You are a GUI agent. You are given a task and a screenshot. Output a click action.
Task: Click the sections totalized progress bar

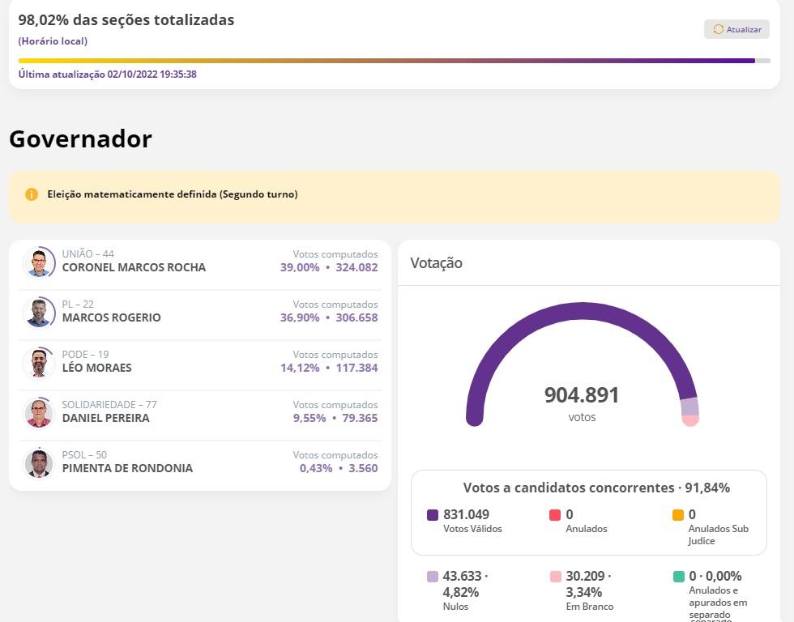(x=395, y=61)
